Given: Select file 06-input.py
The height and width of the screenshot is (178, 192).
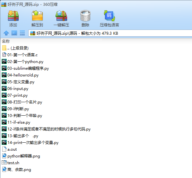Looking at the screenshot, I should 15,89.
